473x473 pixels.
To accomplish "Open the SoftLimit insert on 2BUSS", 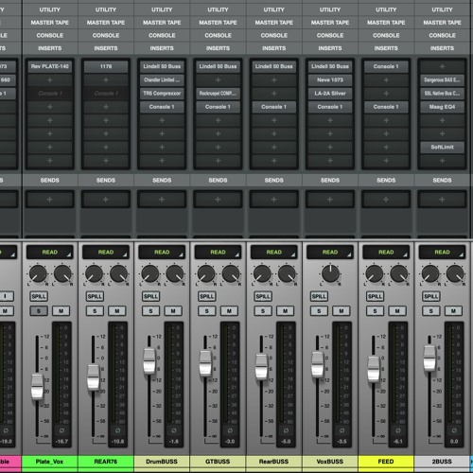I will click(442, 148).
